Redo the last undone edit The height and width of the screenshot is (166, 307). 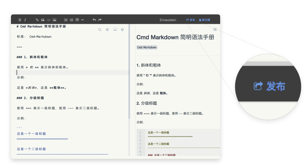click(x=100, y=20)
